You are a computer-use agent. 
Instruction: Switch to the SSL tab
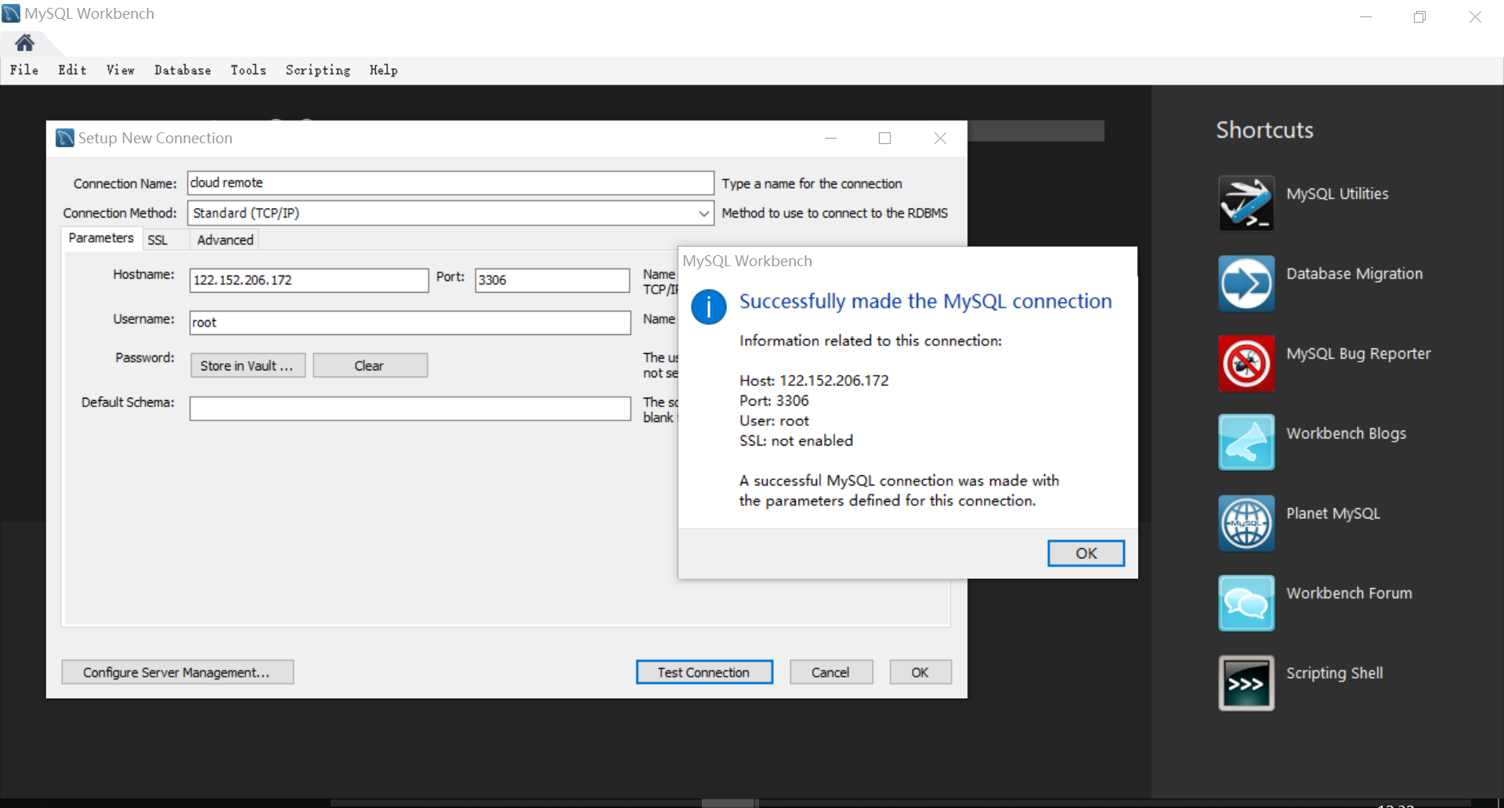coord(157,240)
